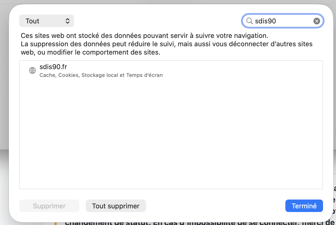Click the Temps d'écran text in the entry
Image resolution: width=336 pixels, height=225 pixels.
[144, 75]
